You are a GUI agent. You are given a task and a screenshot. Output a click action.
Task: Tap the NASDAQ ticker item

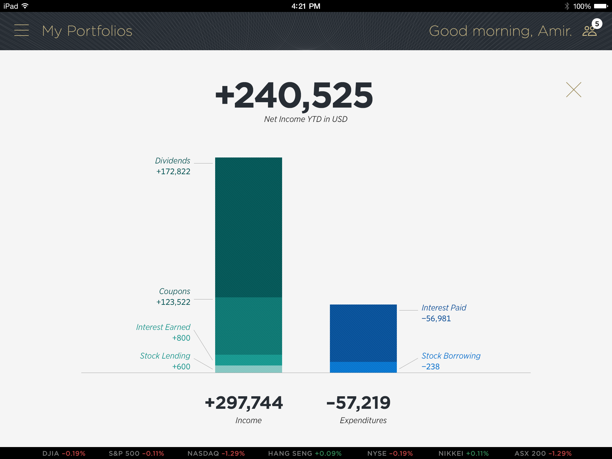click(216, 453)
